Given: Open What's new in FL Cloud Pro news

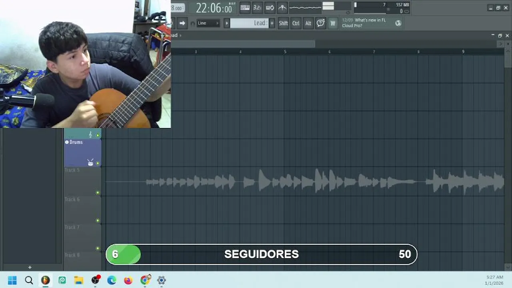Looking at the screenshot, I should (364, 23).
